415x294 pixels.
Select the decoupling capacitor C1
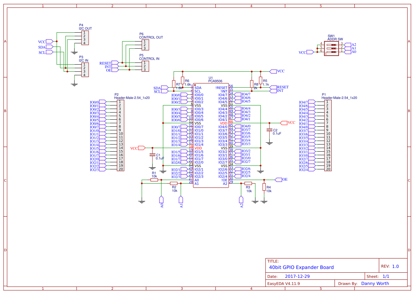pos(153,155)
